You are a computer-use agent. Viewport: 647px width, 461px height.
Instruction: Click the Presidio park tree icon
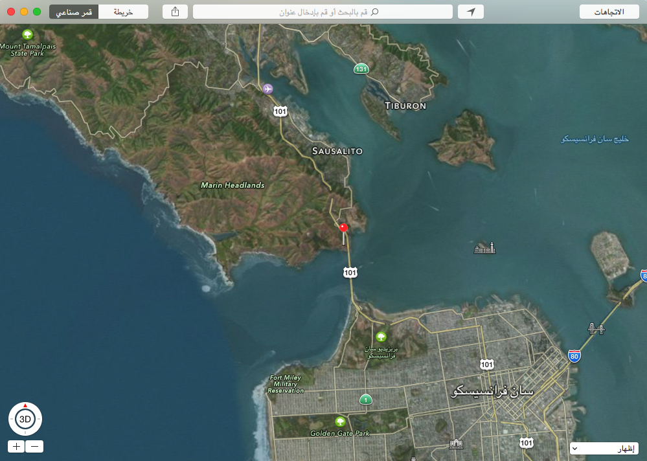[381, 337]
